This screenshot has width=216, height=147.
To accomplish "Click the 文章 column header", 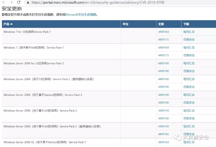I will pos(169,24).
